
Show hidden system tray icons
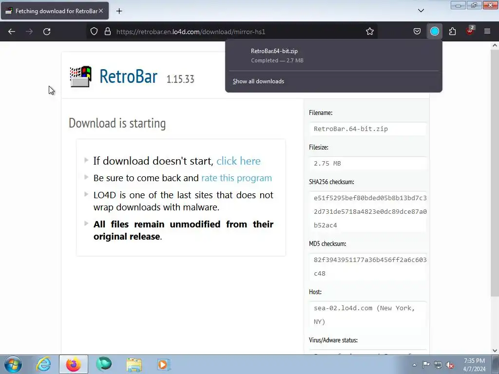(414, 365)
